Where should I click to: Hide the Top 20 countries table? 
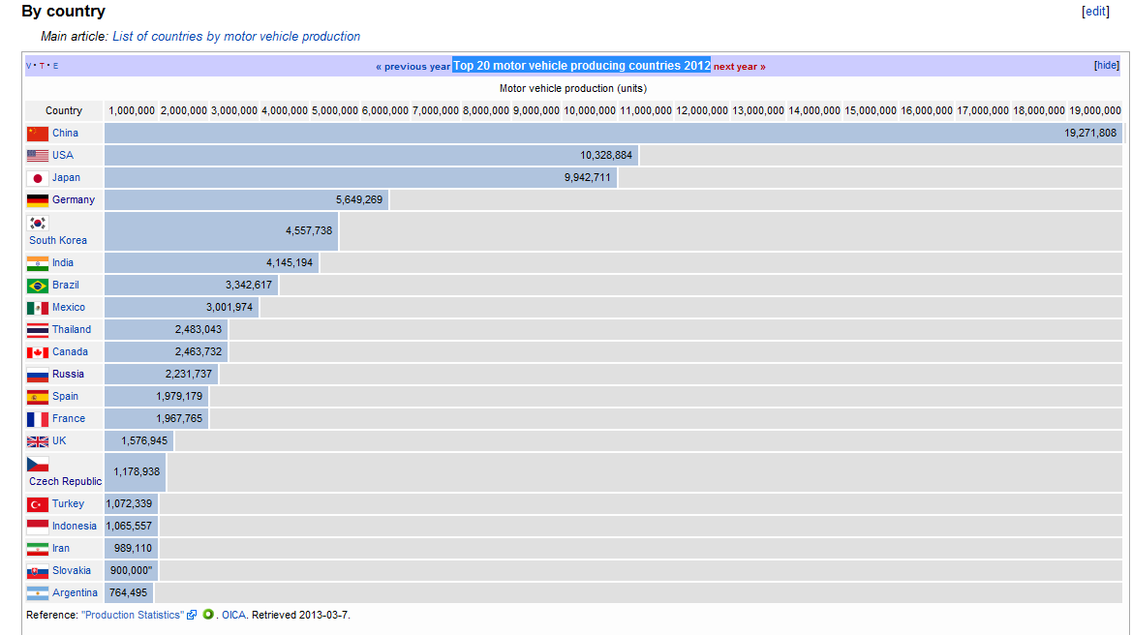coord(1107,66)
